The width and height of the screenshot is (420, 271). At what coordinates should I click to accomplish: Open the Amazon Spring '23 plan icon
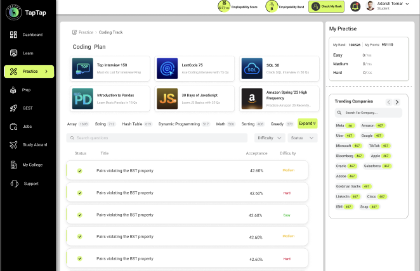coord(252,99)
